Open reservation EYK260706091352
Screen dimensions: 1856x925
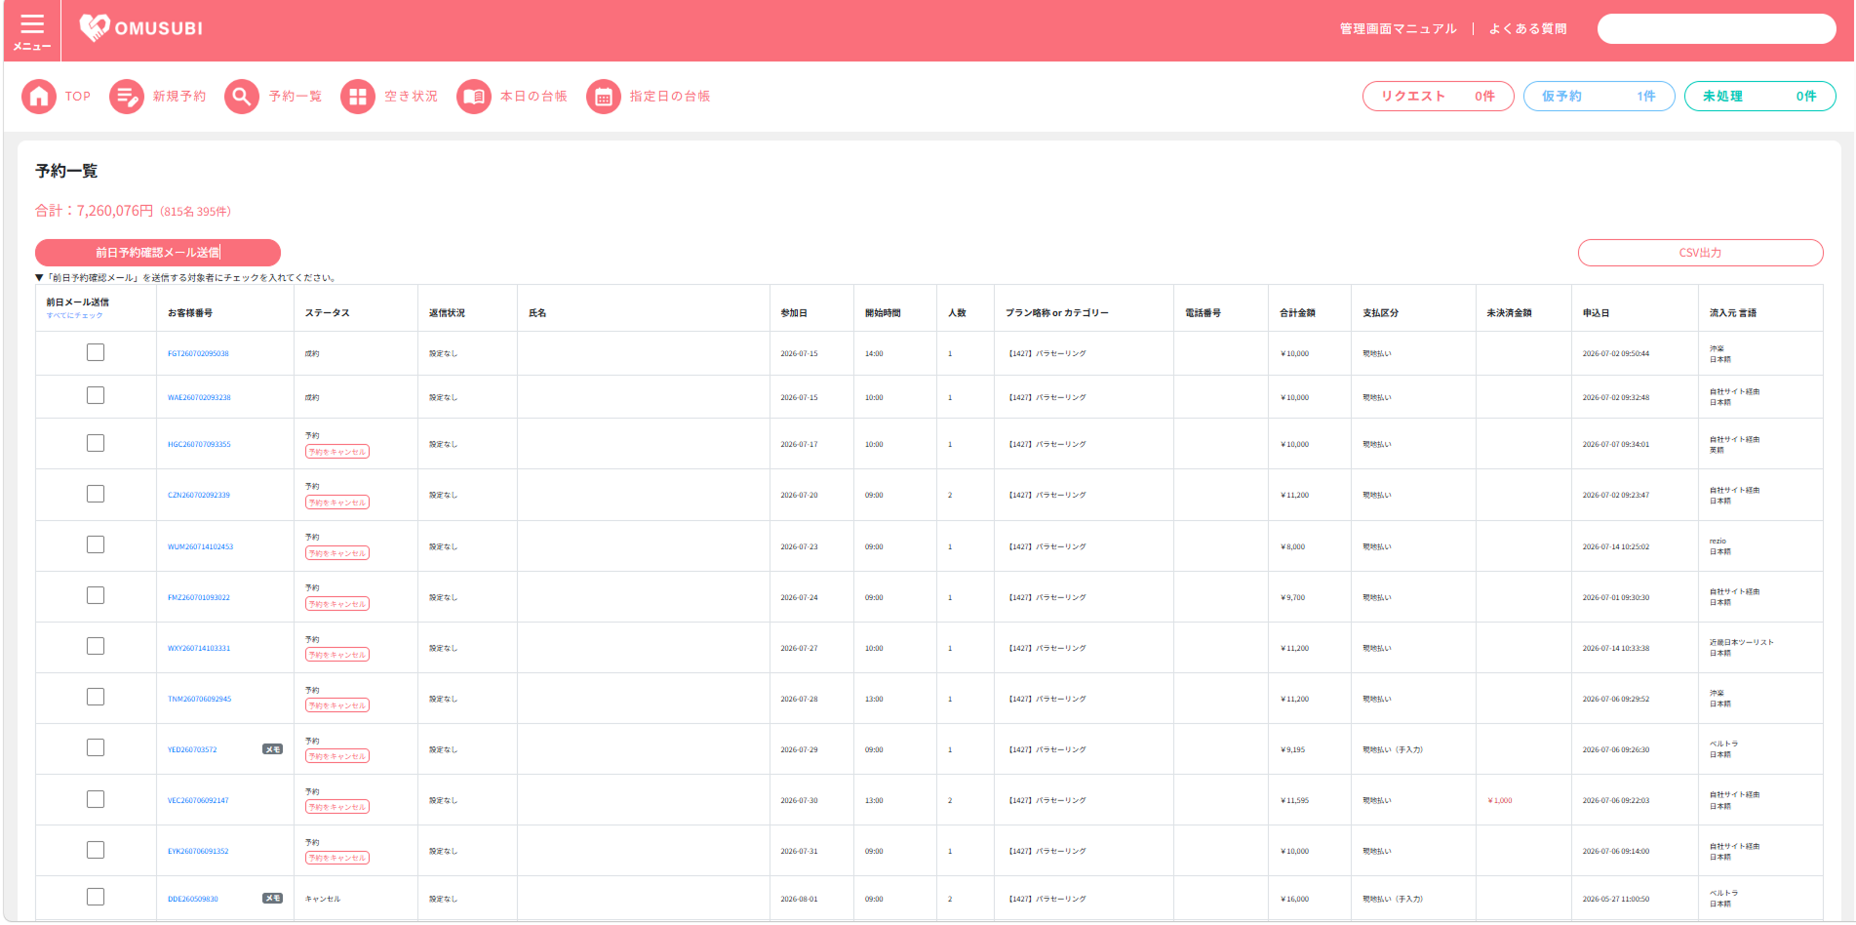point(198,852)
